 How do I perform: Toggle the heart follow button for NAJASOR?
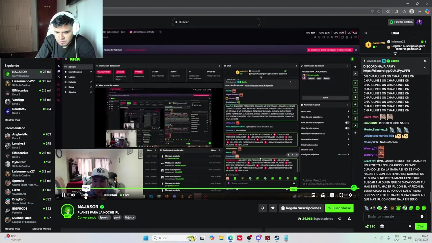coord(273,208)
